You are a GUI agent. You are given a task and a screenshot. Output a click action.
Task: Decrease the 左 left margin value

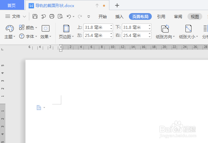pos(111,37)
